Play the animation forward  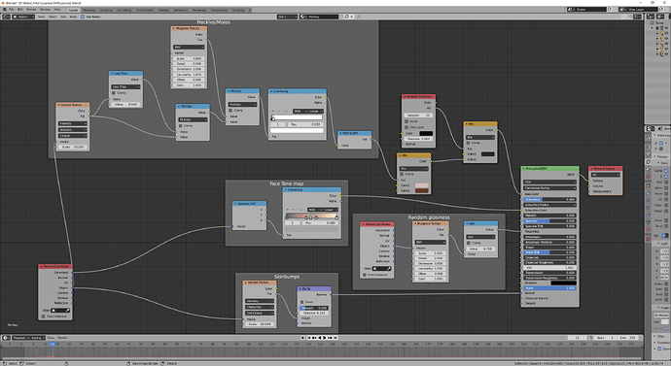(x=325, y=338)
